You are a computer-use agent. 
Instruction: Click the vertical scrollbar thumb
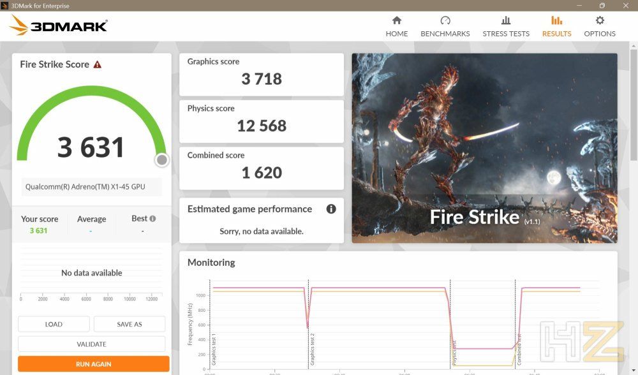click(634, 105)
